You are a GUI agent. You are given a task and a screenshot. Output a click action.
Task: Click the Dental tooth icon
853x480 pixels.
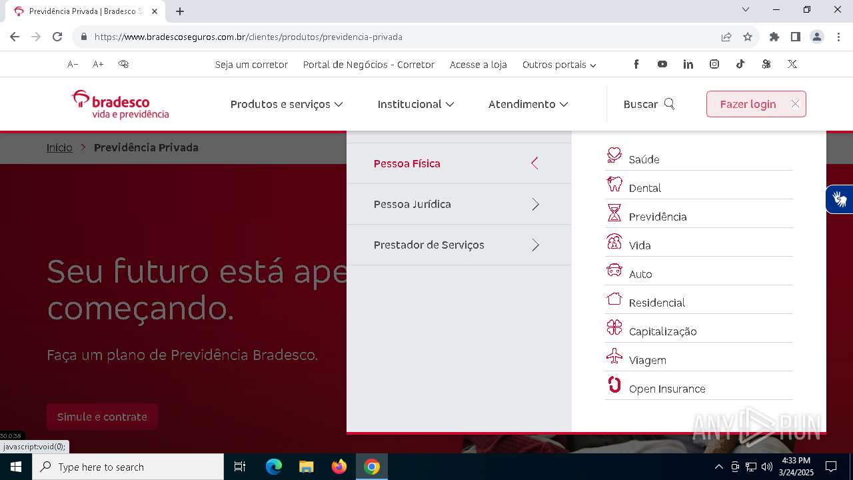[x=614, y=184]
